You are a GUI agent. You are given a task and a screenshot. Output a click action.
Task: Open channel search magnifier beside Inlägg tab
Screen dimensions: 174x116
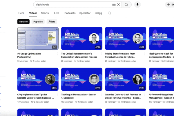click(x=109, y=13)
